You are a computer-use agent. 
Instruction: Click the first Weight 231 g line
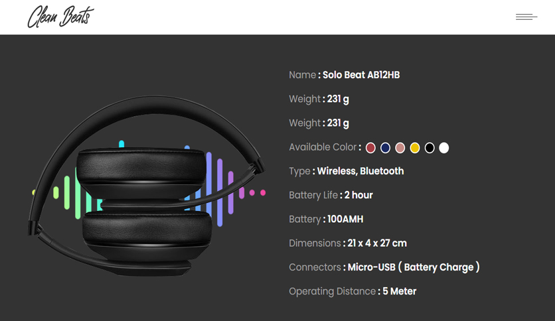[x=319, y=99]
